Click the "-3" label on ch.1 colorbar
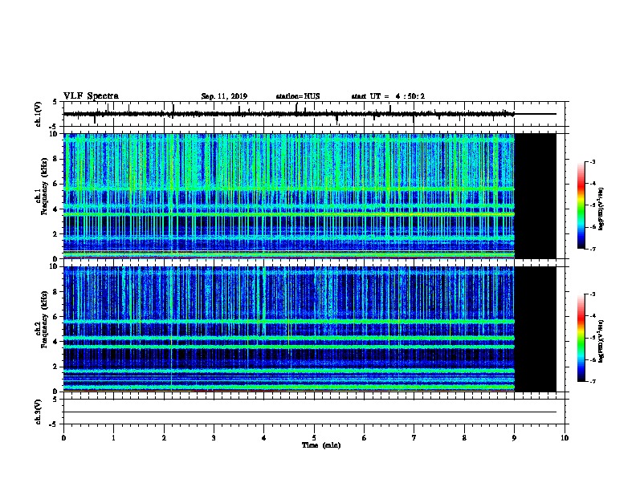 592,162
